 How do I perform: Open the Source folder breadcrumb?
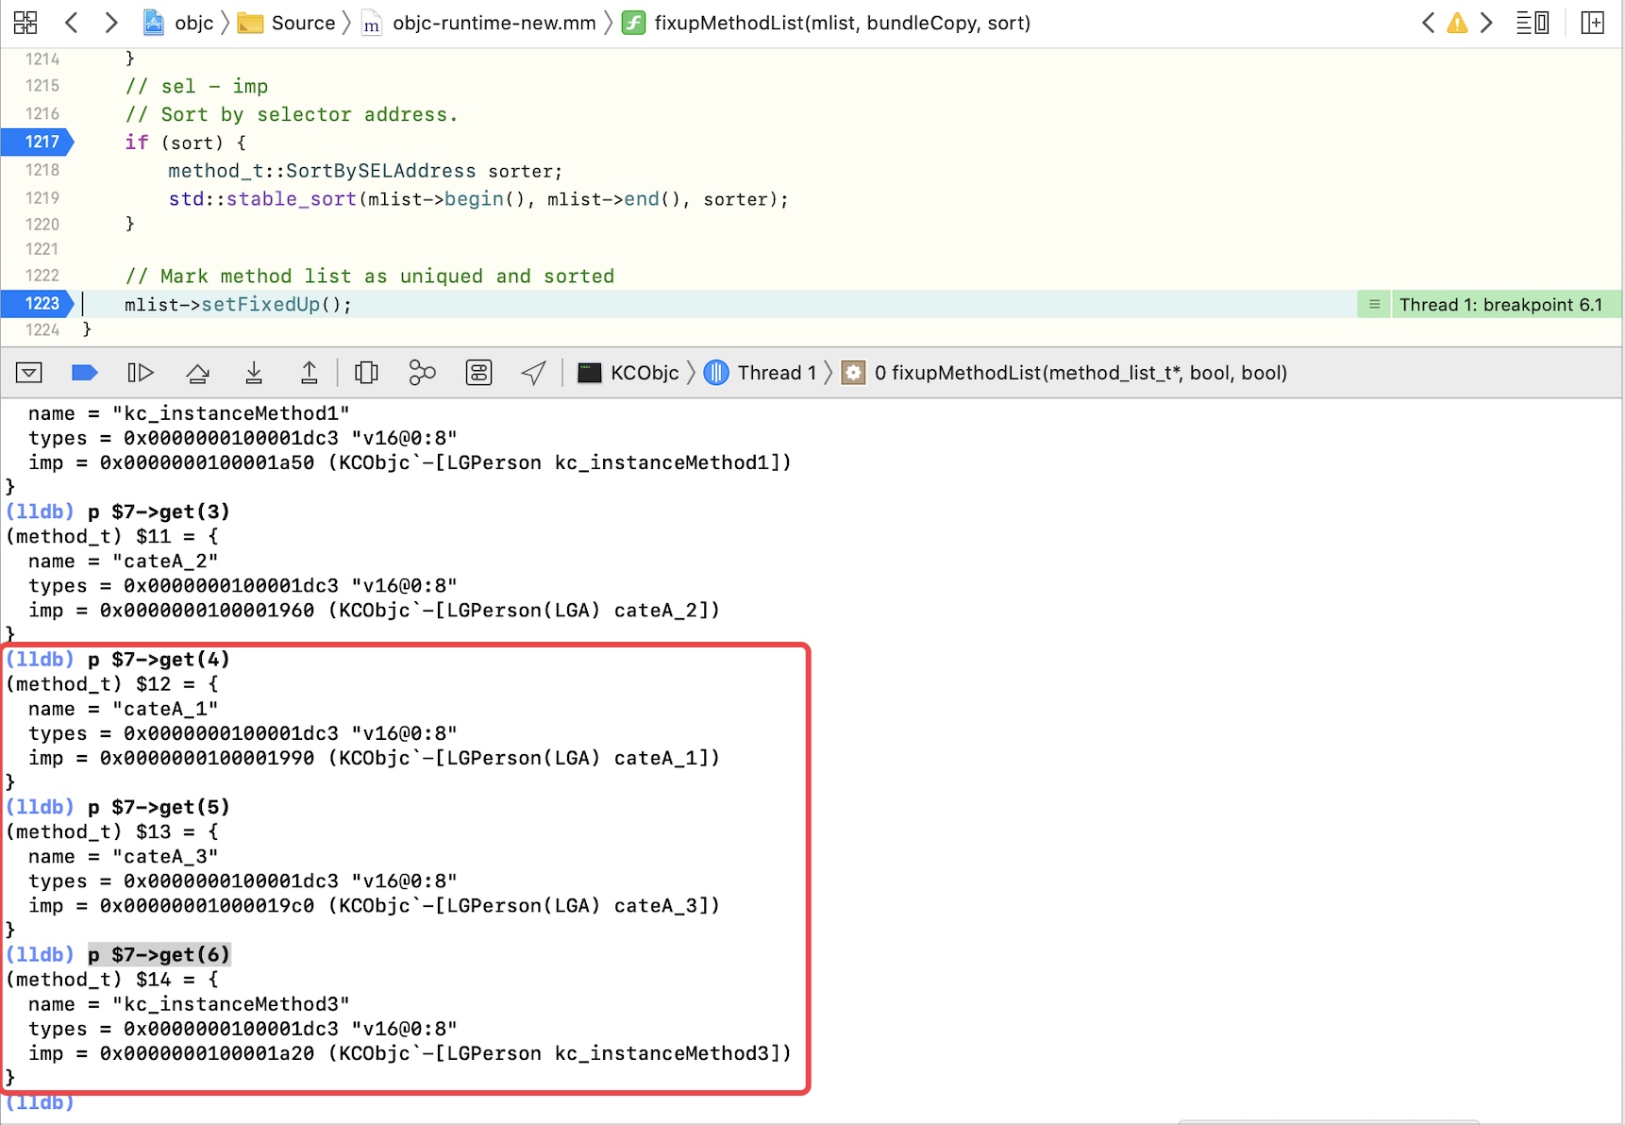coord(287,23)
